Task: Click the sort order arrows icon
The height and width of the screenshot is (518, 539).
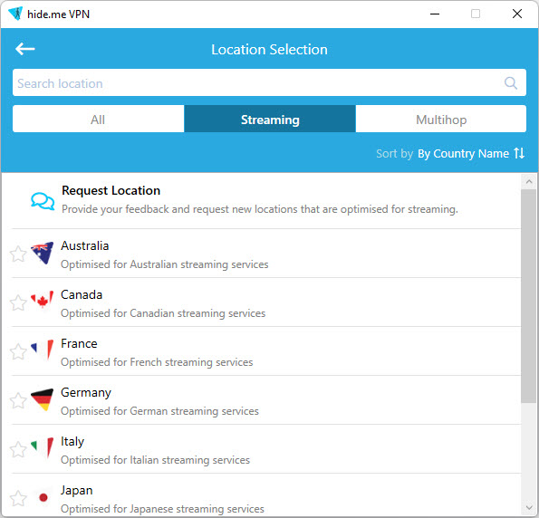Action: [x=519, y=153]
